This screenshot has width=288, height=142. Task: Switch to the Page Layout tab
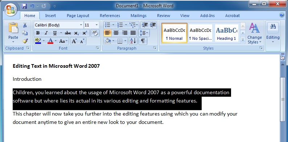[78, 16]
